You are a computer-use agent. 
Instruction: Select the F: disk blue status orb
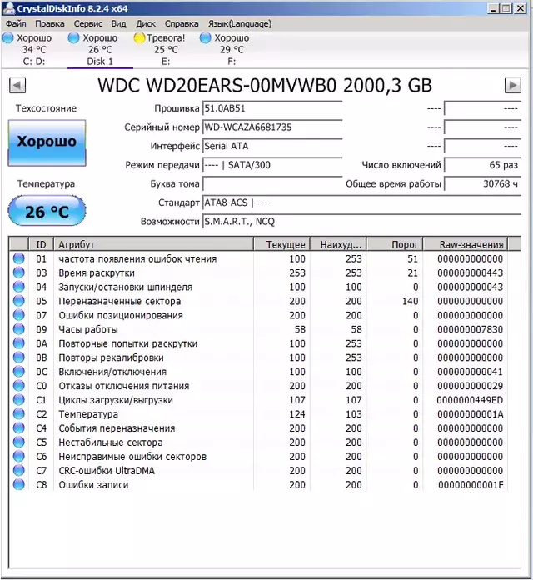pos(205,37)
